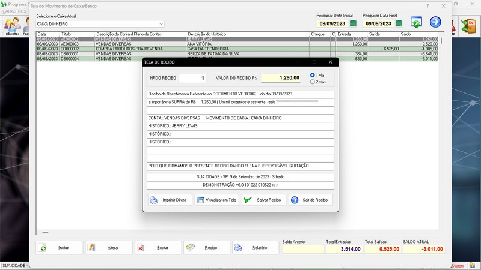Click the Saldo Anterior empty field
Viewport: 481px width, 270px height.
(303, 249)
